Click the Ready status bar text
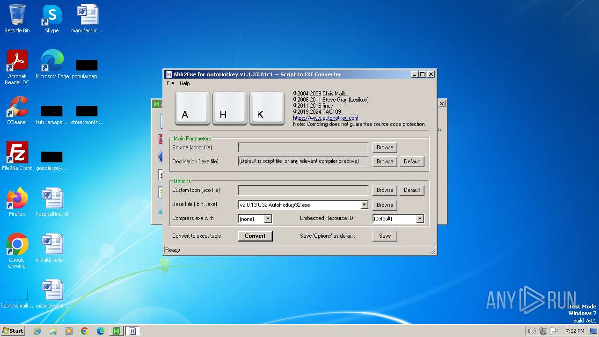This screenshot has width=599, height=337. [173, 250]
